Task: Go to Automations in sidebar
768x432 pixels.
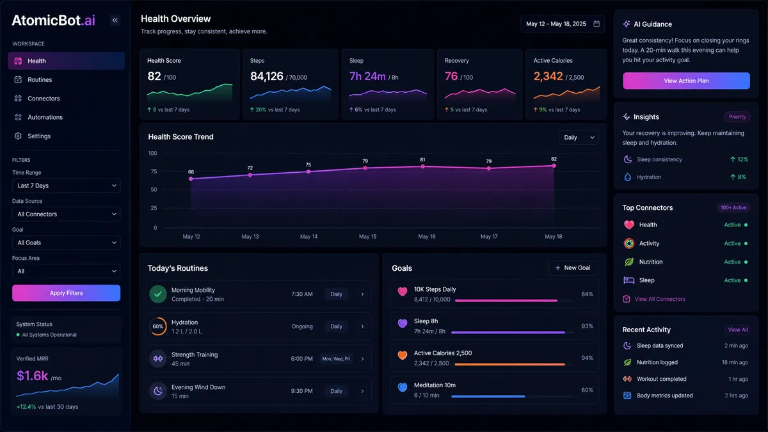Action: point(67,117)
